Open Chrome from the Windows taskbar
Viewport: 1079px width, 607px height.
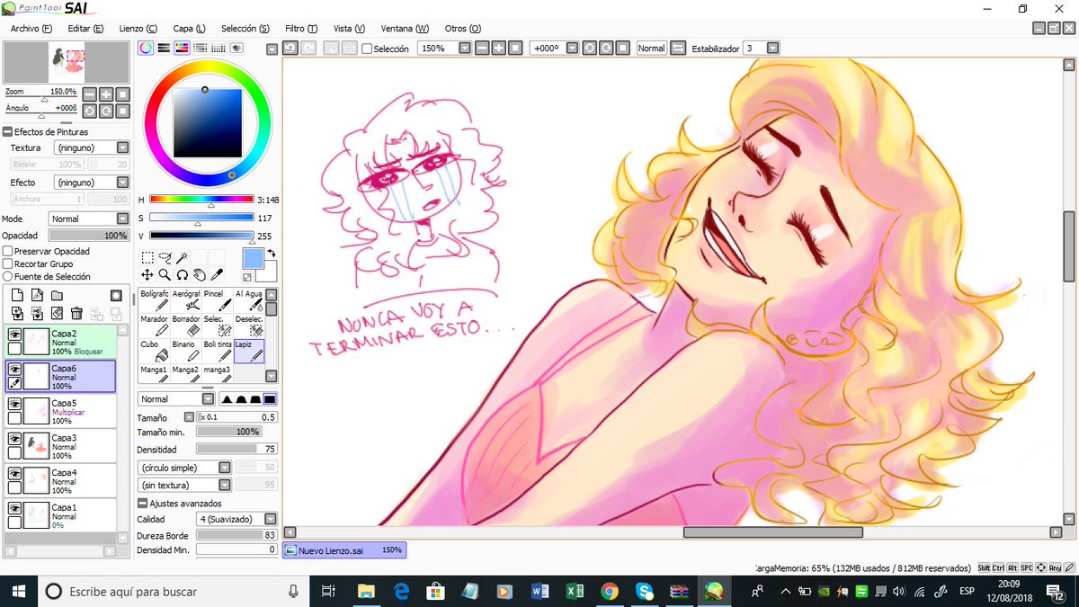click(x=609, y=591)
